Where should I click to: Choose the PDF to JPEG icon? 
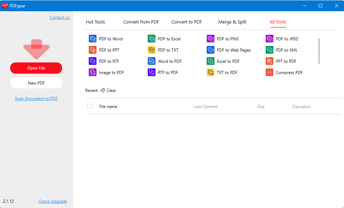pyautogui.click(x=270, y=39)
